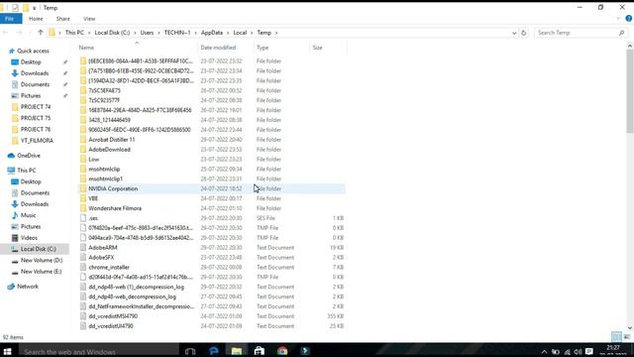Click the Forward navigation arrow
The height and width of the screenshot is (357, 634).
tap(19, 33)
